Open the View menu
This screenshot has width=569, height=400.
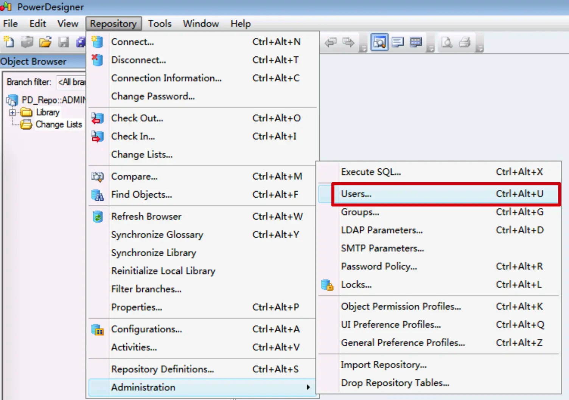click(68, 23)
